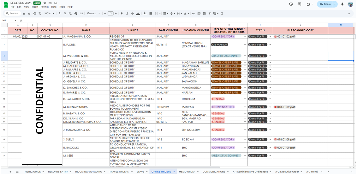Toggle strikethrough formatting
Image resolution: width=357 pixels, height=176 pixels.
133,14
